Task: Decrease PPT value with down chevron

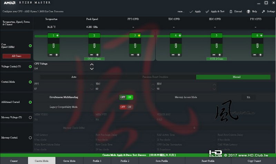Action: 92,89
